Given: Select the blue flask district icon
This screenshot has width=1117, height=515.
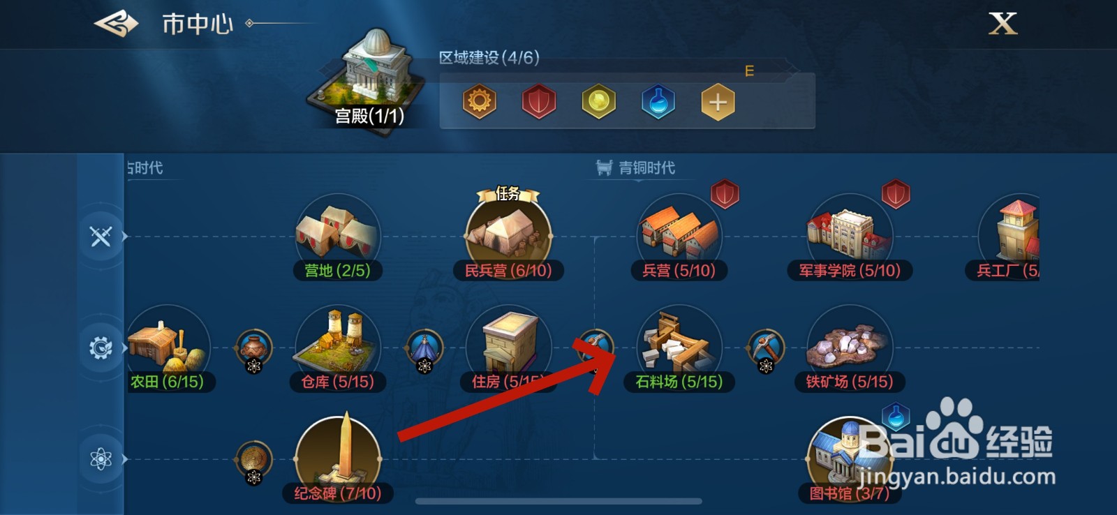Looking at the screenshot, I should click(658, 102).
